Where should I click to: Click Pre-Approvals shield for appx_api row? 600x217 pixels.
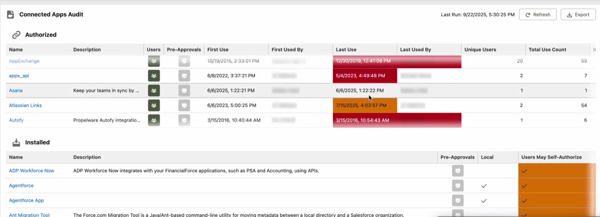[184, 76]
